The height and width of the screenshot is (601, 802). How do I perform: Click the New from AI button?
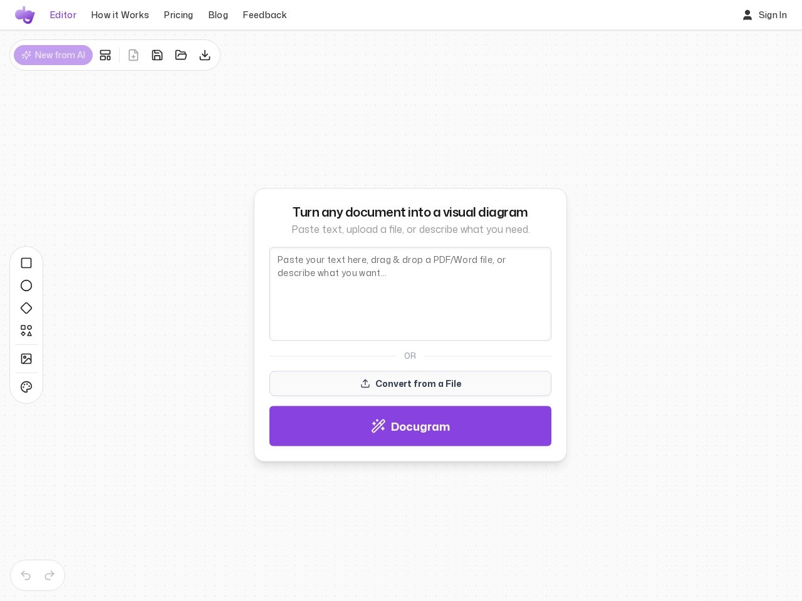(x=53, y=55)
